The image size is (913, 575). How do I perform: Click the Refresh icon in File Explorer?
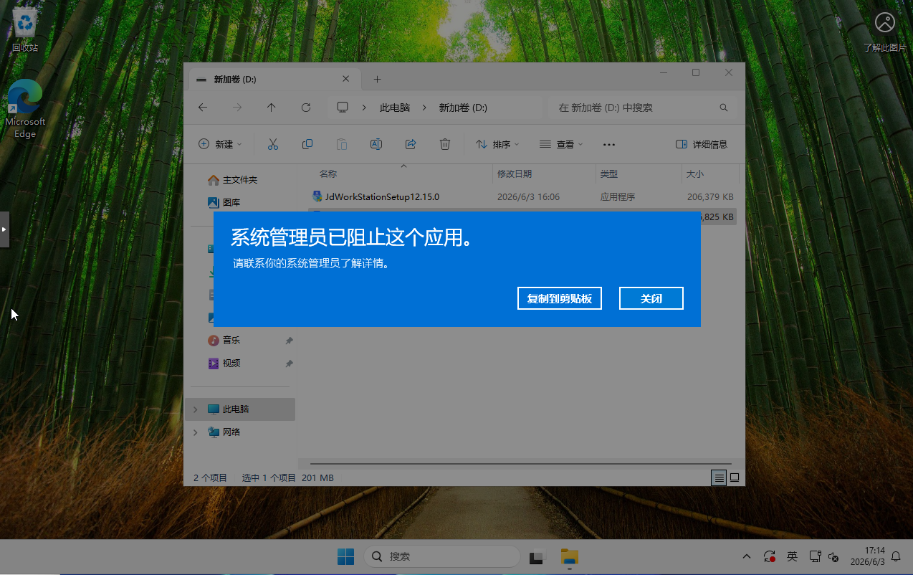tap(306, 108)
